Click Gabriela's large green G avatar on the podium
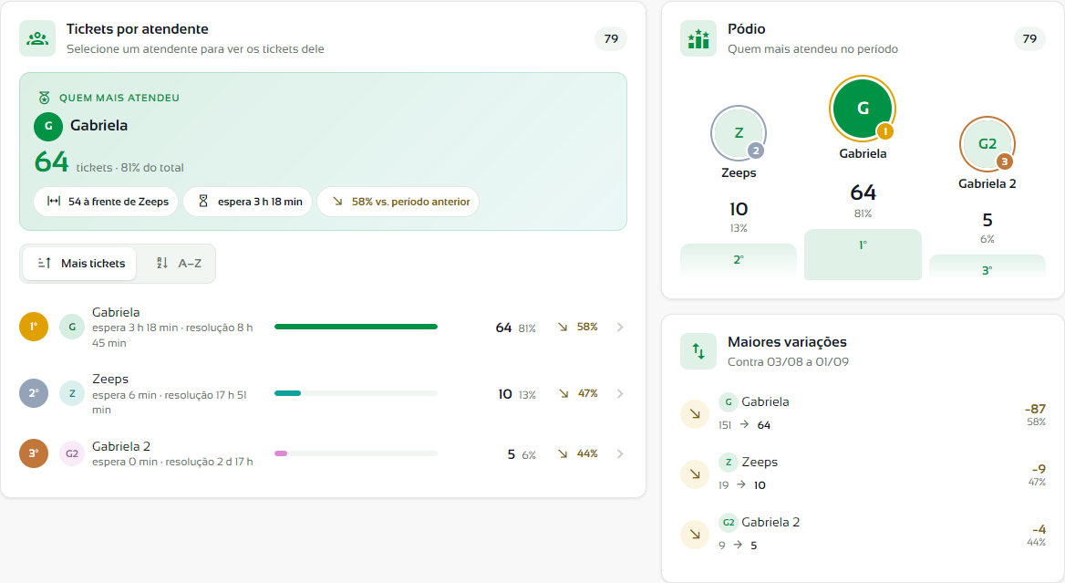Viewport: 1065px width, 583px height. 863,109
